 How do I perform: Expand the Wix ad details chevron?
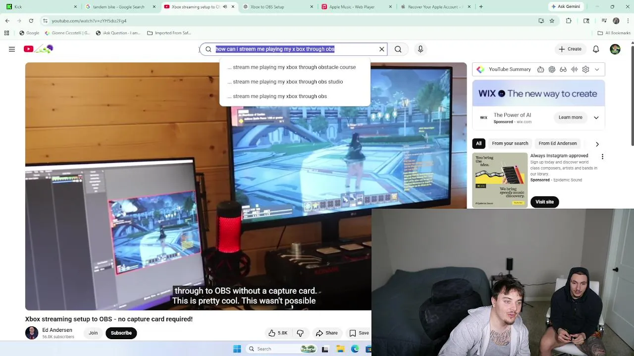[x=596, y=118]
